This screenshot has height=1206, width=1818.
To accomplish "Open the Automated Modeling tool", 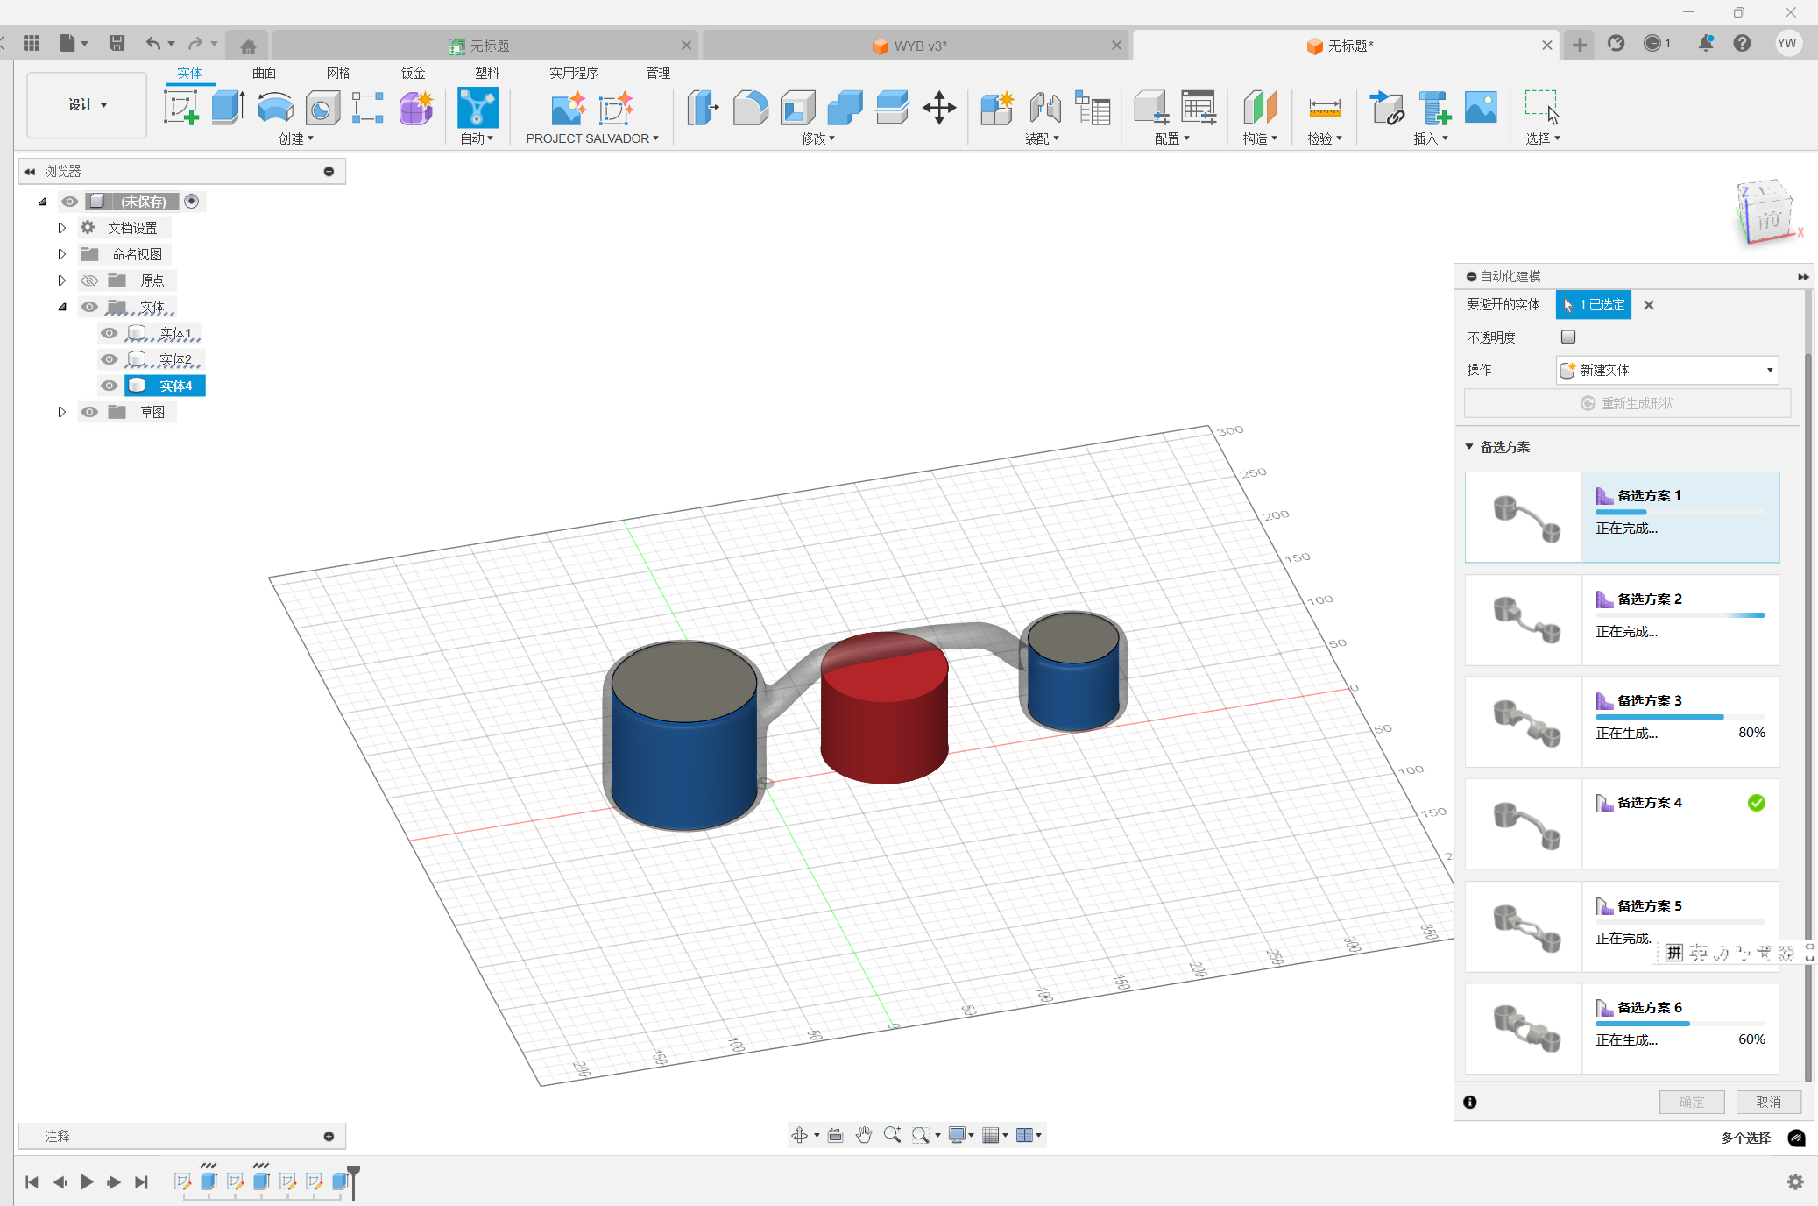I will click(477, 108).
